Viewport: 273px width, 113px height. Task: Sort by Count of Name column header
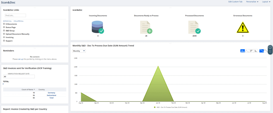(x=28, y=90)
